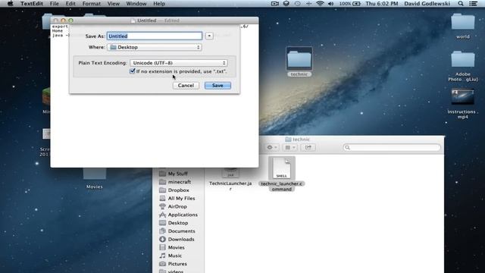Open the Where location dropdown

(x=155, y=47)
